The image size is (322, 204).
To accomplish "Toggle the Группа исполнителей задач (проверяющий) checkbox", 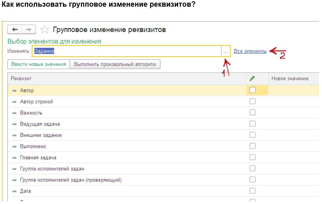I will 252,180.
